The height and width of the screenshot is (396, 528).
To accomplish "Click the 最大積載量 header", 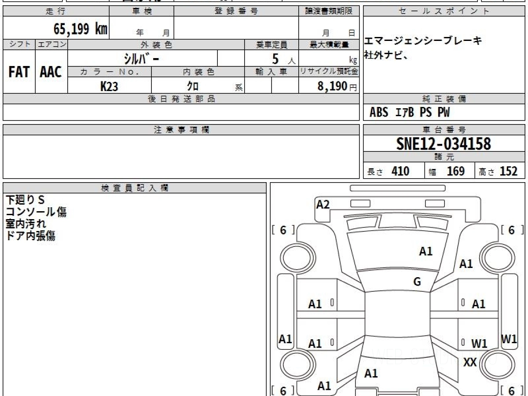I will click(x=329, y=44).
